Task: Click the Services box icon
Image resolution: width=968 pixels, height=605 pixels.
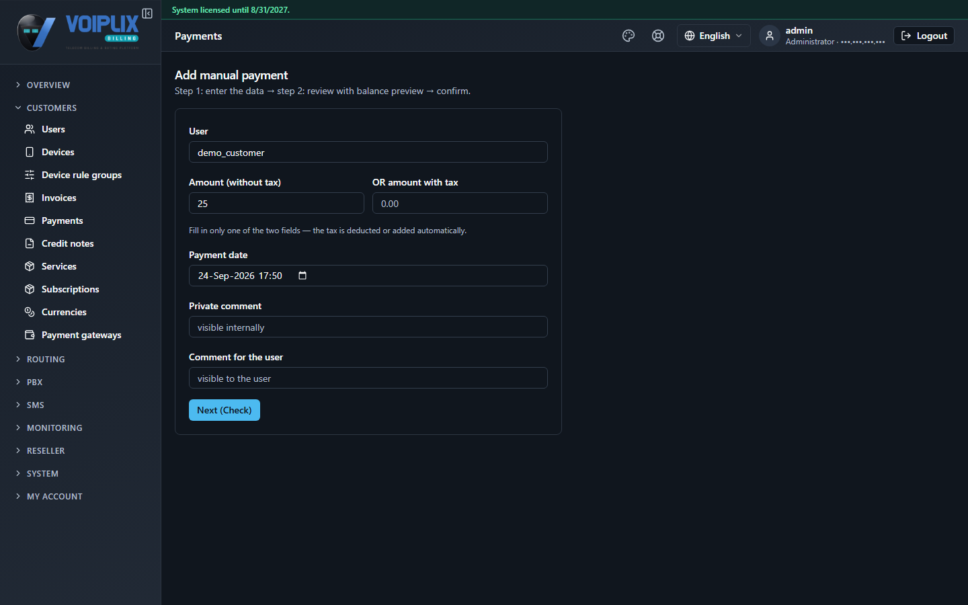Action: [x=30, y=266]
